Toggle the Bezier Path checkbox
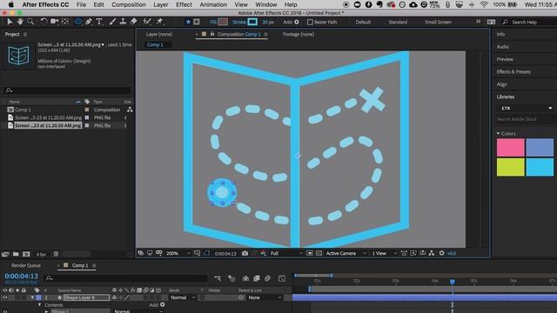Image resolution: width=557 pixels, height=313 pixels. (x=310, y=22)
